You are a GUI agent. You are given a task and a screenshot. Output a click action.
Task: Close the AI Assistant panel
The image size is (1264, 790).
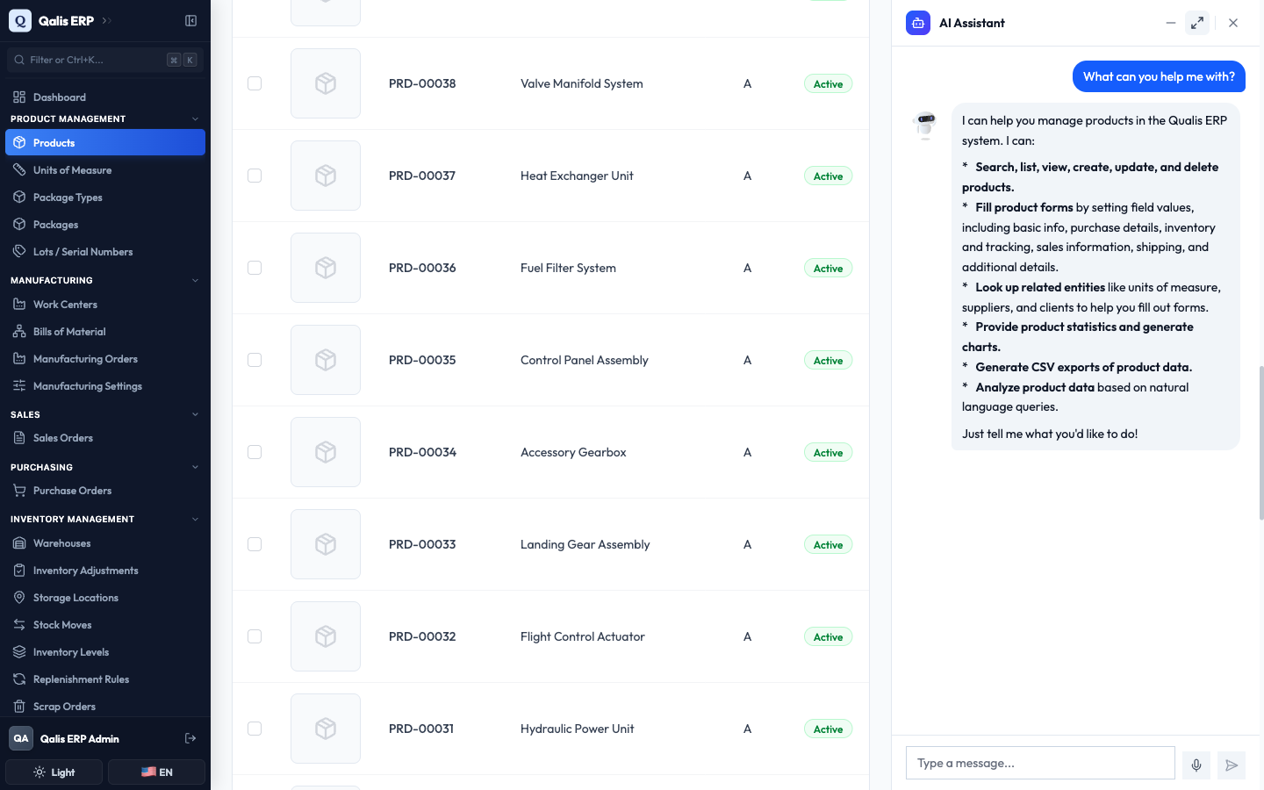point(1233,23)
